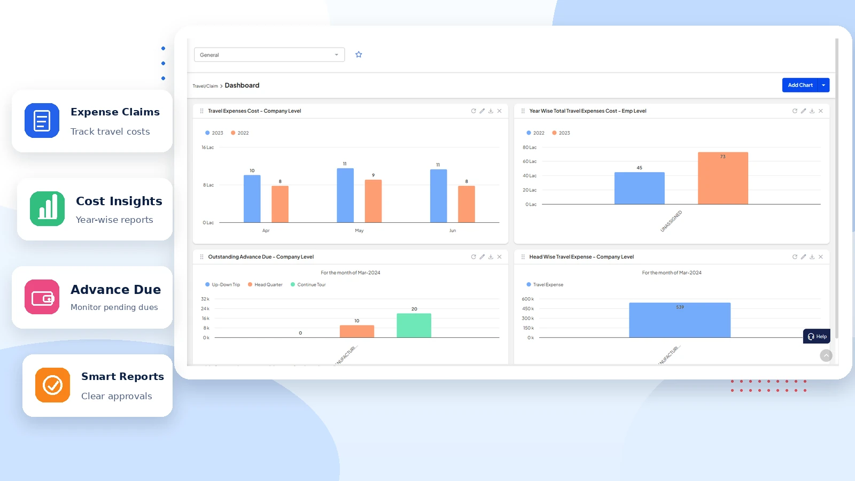
Task: Click the April 2023 blue bar
Action: pos(252,199)
